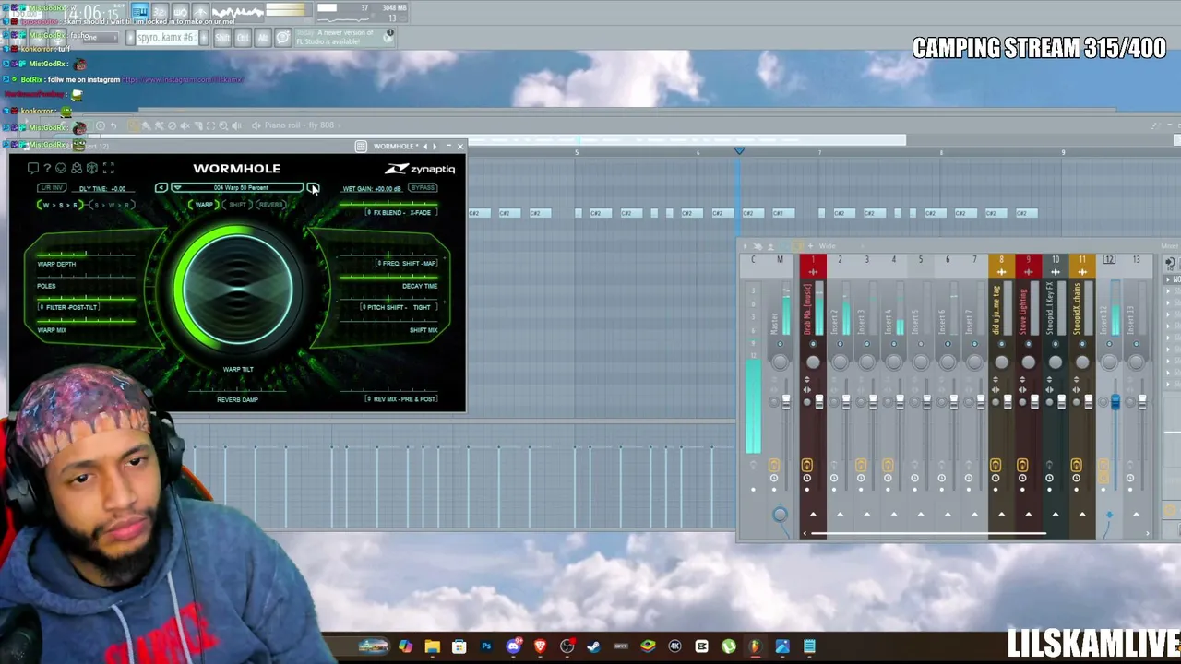Open OBS Studio from the taskbar

coord(567,646)
